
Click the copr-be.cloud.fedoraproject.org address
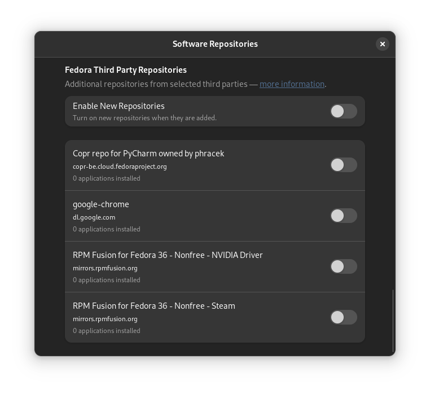point(120,167)
